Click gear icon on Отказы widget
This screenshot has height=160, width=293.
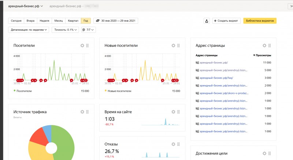pyautogui.click(x=173, y=144)
